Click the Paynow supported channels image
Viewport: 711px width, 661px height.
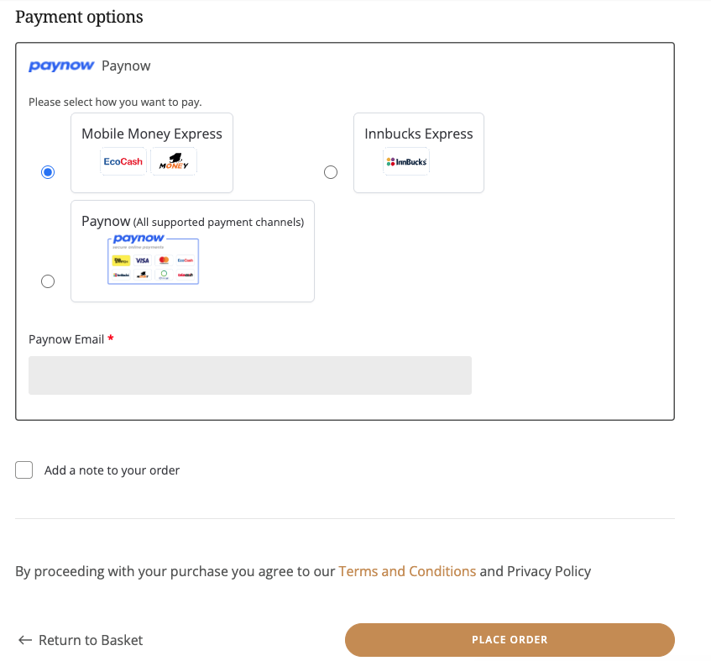point(154,261)
